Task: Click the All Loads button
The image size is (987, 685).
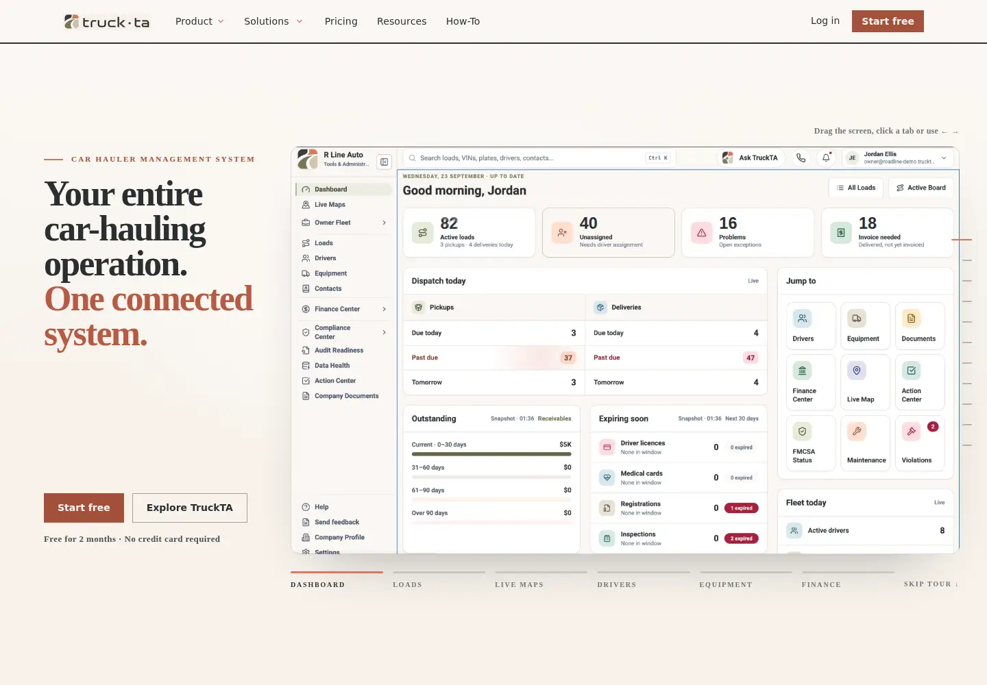Action: click(x=856, y=188)
